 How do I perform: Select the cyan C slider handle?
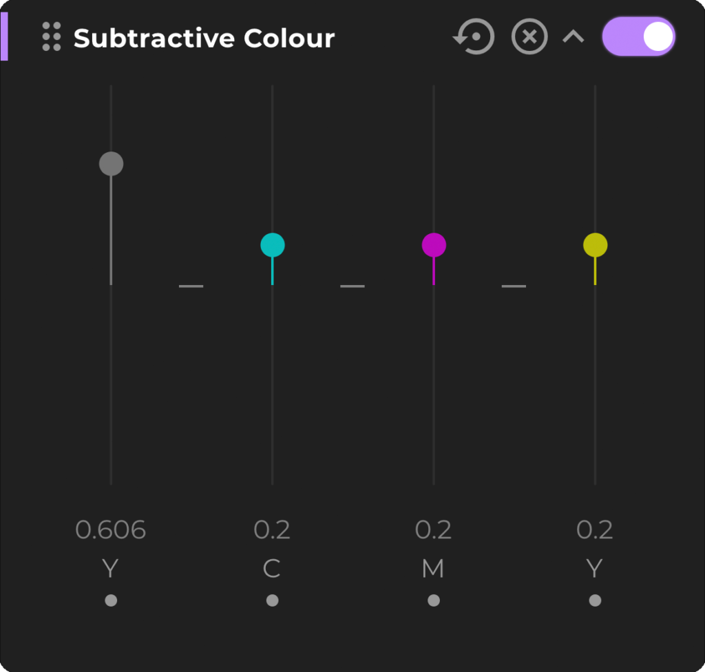[x=272, y=243]
